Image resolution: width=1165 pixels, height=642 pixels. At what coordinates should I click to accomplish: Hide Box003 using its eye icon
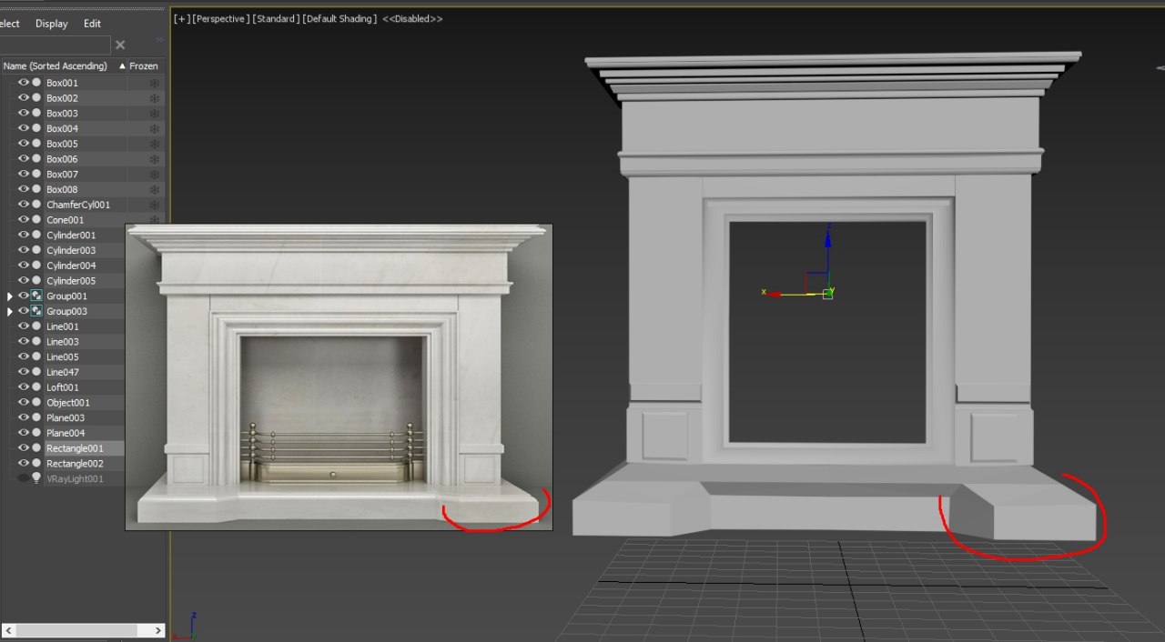24,113
